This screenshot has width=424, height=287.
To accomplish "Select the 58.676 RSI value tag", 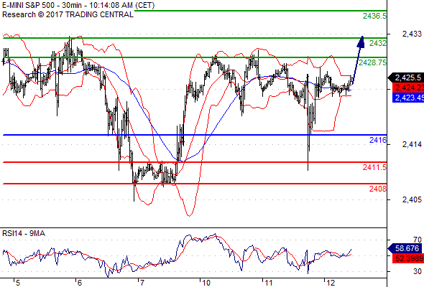I will [405, 248].
